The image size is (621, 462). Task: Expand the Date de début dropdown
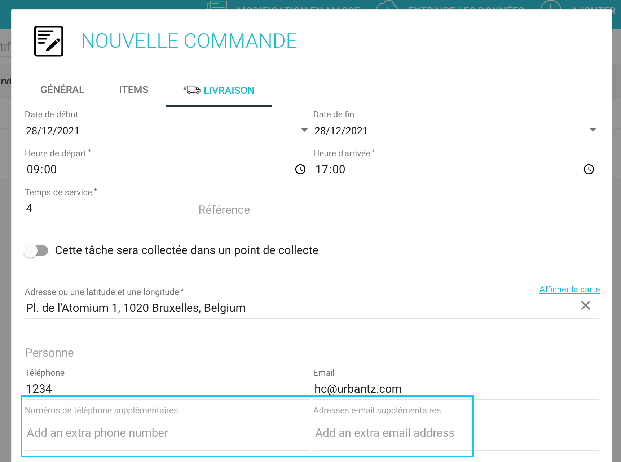304,130
